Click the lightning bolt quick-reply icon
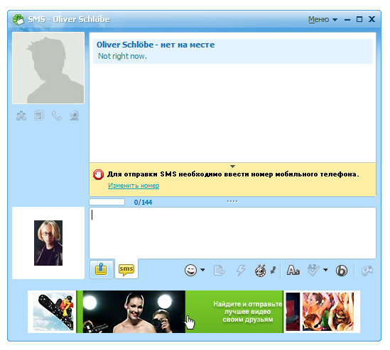Viewport: 390px width, 350px height. tap(241, 271)
